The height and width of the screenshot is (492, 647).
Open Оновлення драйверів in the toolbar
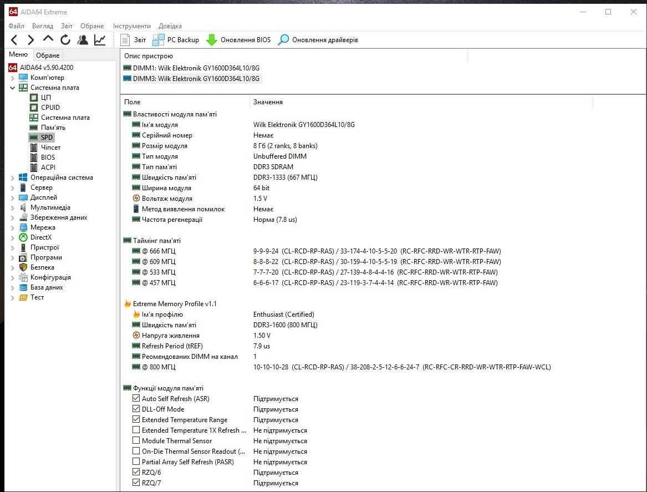(x=318, y=40)
